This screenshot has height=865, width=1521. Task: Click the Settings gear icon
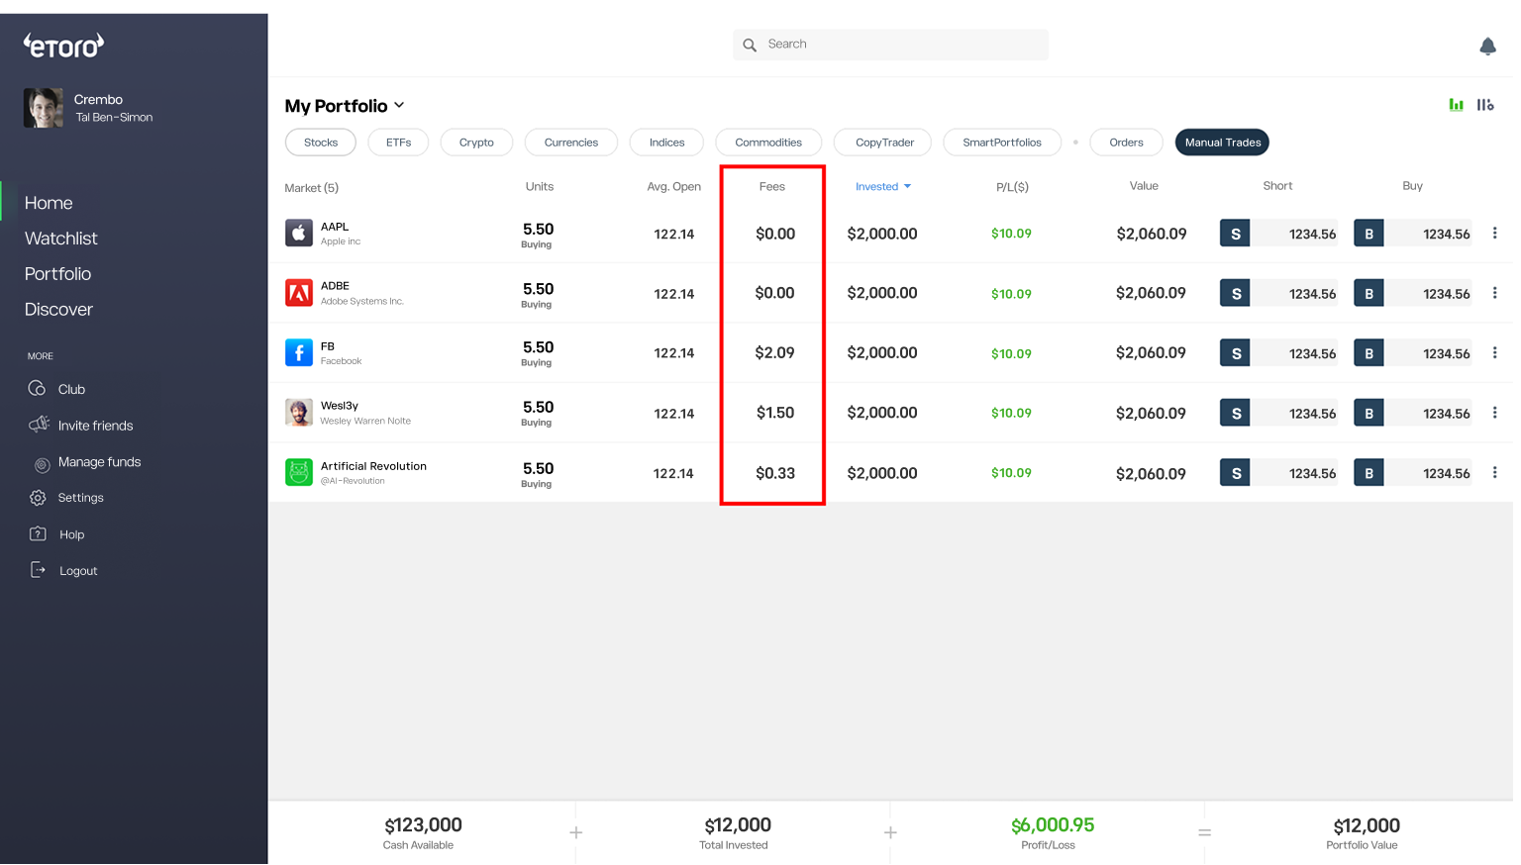pyautogui.click(x=38, y=498)
